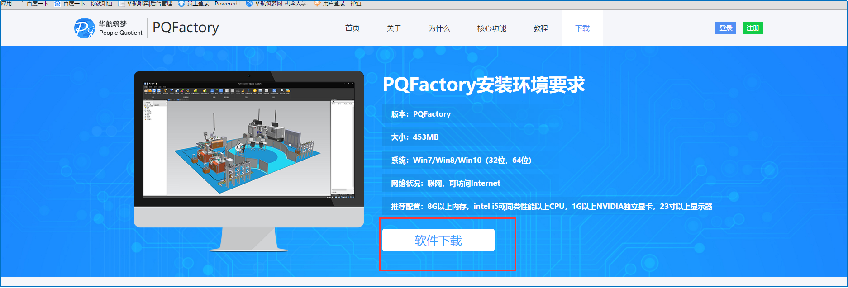
Task: Go to the 首页 nav item
Action: pos(353,28)
